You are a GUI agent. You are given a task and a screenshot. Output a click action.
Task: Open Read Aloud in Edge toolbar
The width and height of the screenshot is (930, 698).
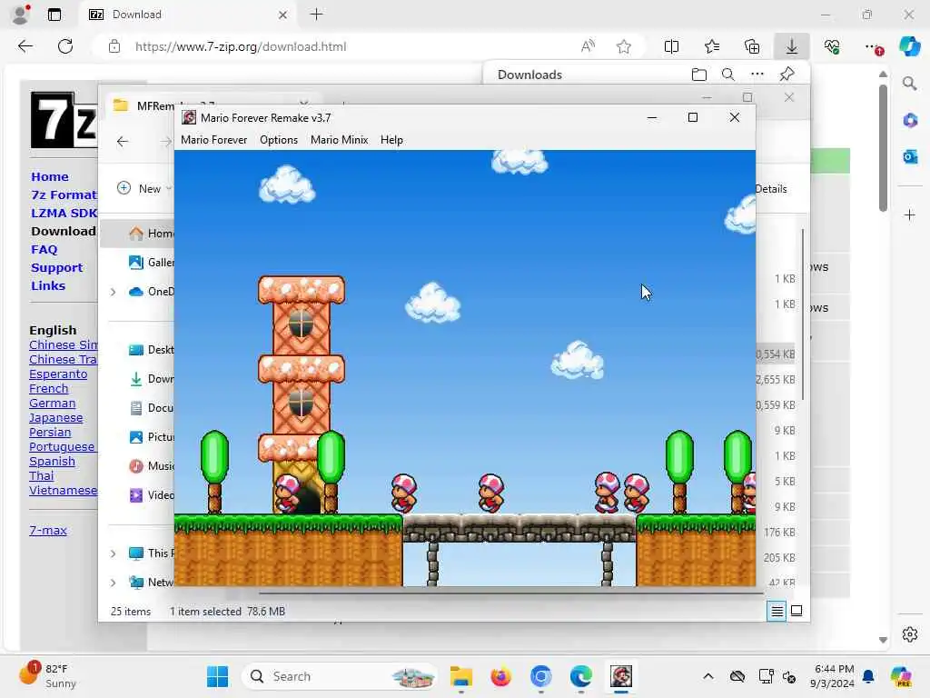pyautogui.click(x=588, y=46)
